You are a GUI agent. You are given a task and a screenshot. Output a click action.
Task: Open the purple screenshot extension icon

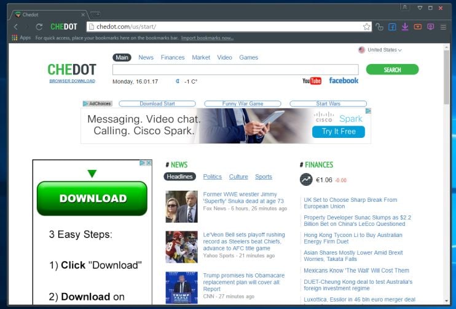coord(430,27)
